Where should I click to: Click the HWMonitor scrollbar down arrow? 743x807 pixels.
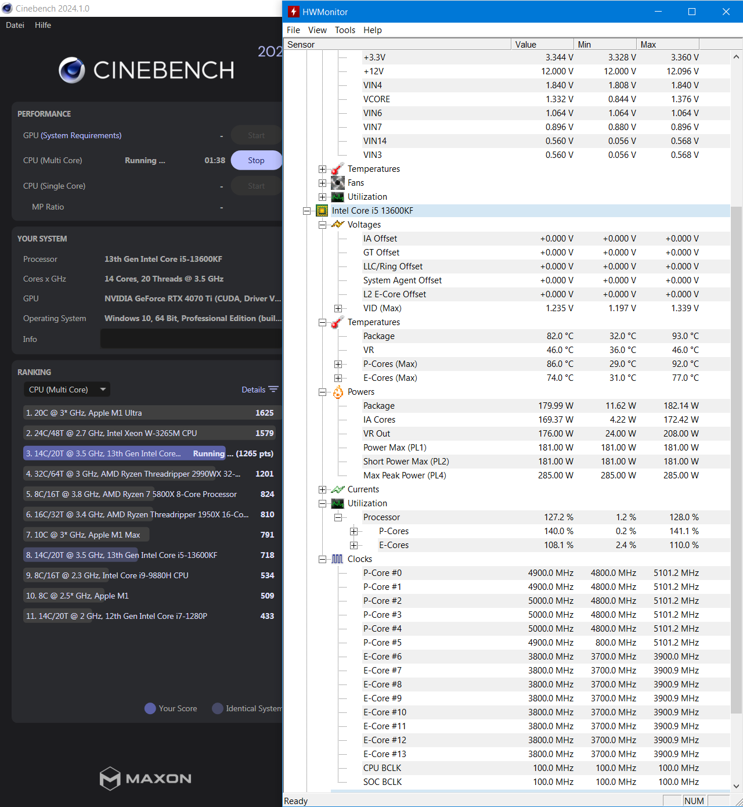[736, 786]
